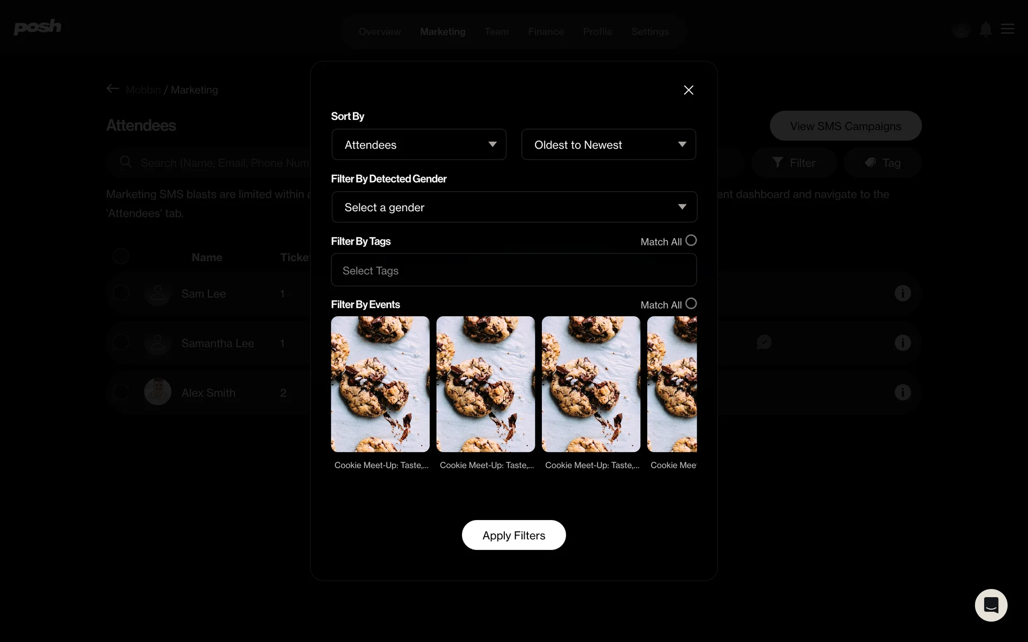Close the filter modal with X
This screenshot has height=642, width=1028.
[x=689, y=90]
